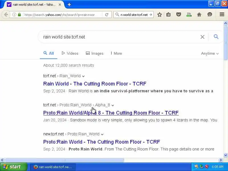Click the 'Jan 20, 2024' result date
Screen dimensions: 228x171
pos(55,120)
